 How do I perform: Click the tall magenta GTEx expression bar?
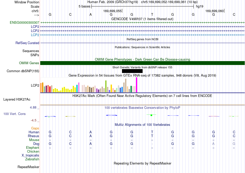point(137,85)
